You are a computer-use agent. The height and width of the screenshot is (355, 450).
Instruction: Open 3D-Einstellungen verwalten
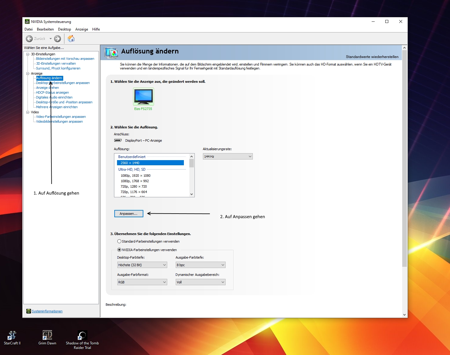[56, 63]
